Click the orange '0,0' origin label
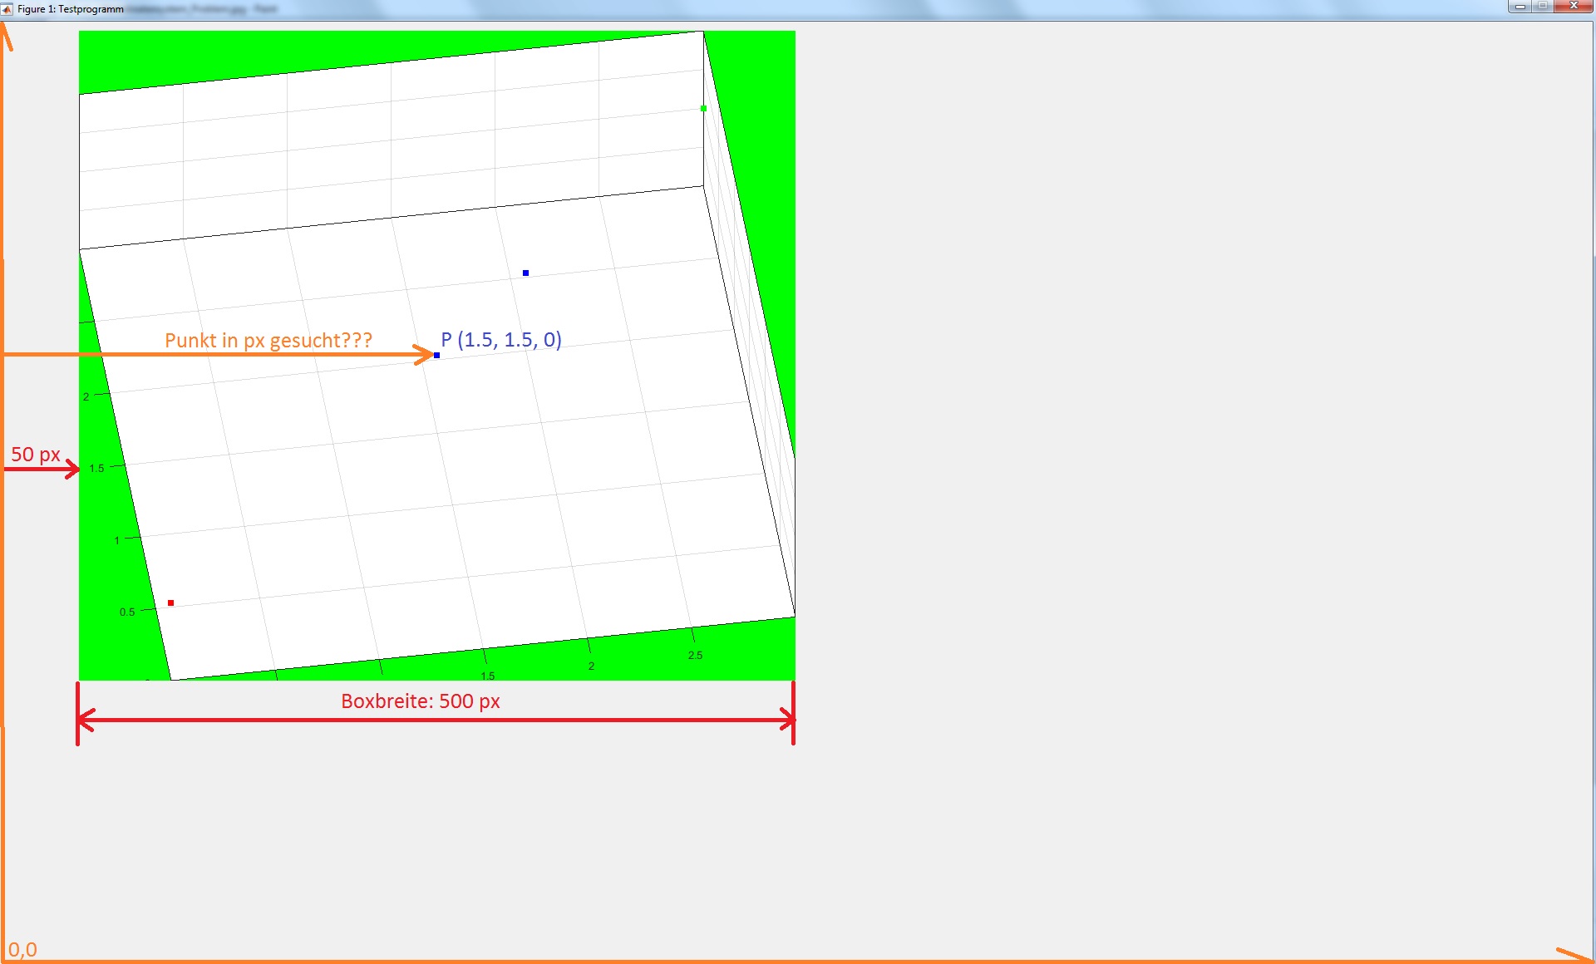Screen dimensions: 1596x964 pos(22,949)
